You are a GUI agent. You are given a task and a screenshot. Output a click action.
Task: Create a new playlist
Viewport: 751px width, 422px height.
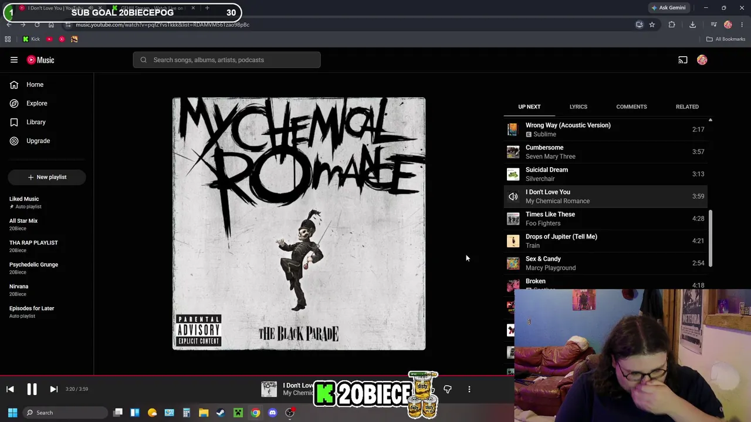pos(47,177)
